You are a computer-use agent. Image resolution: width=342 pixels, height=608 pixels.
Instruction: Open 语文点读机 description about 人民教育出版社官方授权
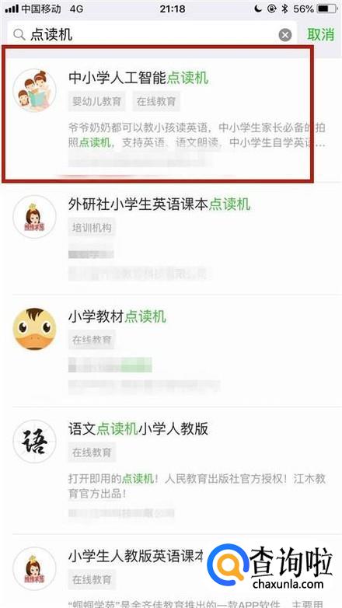click(x=197, y=486)
